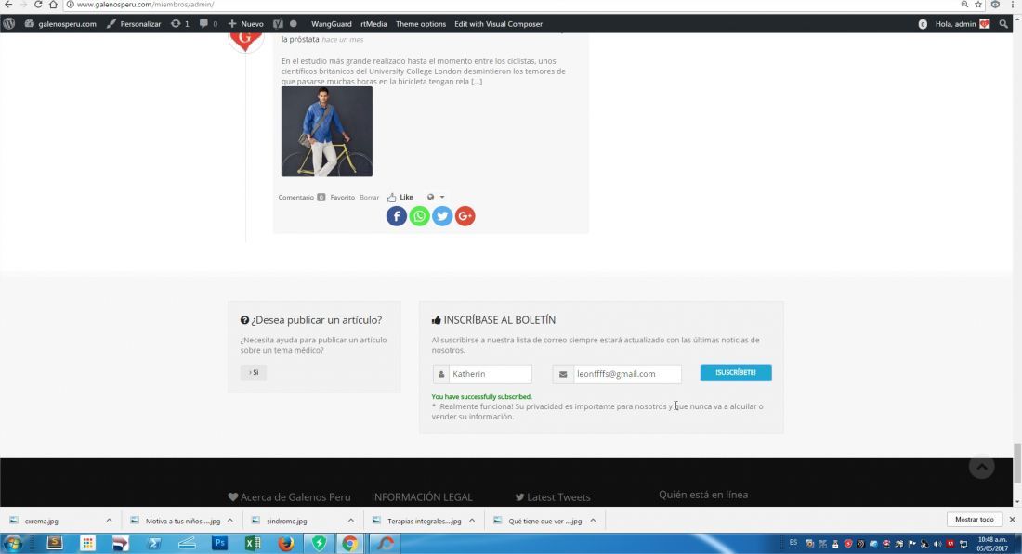Open download options for Terapias integrales

point(472,521)
